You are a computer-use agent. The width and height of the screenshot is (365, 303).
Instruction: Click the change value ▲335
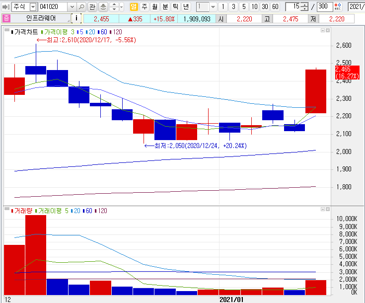pyautogui.click(x=135, y=19)
